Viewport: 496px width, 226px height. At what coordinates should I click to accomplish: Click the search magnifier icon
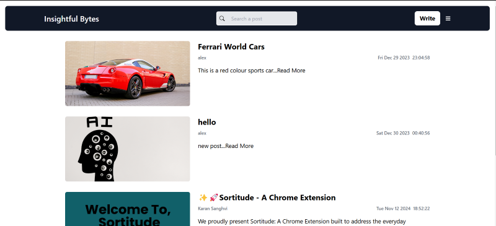coord(222,19)
